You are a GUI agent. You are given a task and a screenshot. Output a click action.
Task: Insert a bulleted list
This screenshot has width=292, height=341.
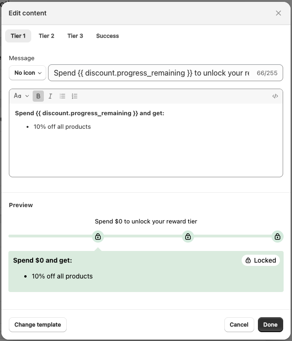(63, 96)
